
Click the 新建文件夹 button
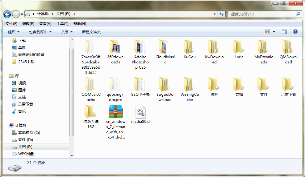(x=91, y=32)
